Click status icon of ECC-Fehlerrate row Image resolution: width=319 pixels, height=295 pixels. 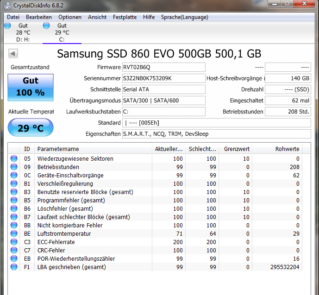[14, 242]
